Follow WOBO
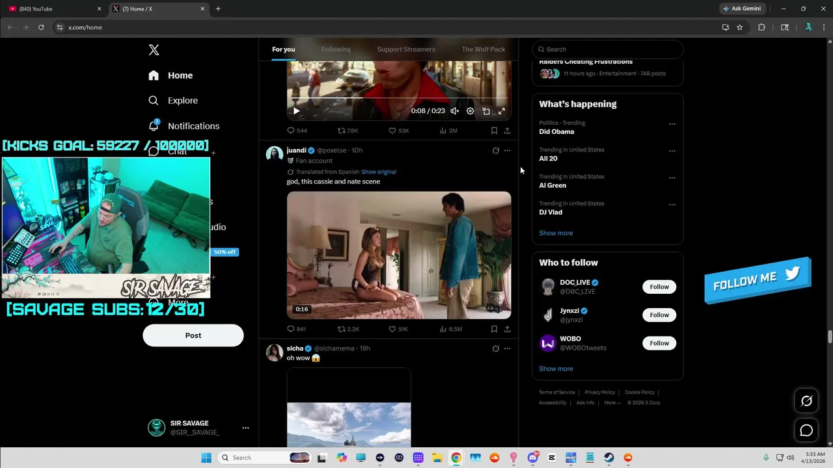Screen dimensions: 833x468 [x=659, y=343]
